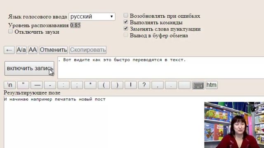Click the 'Результирующее поле' heading
This screenshot has width=264, height=148.
tap(32, 93)
